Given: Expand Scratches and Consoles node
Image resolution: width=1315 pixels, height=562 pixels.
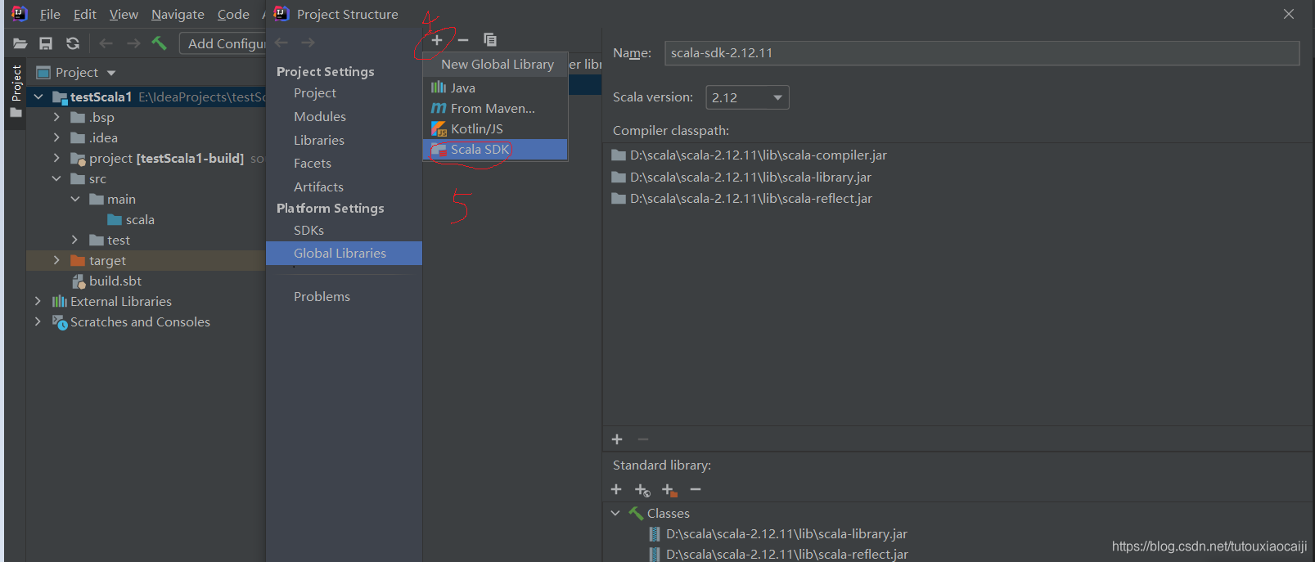Looking at the screenshot, I should point(38,321).
